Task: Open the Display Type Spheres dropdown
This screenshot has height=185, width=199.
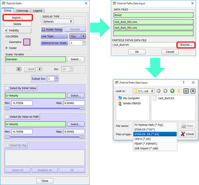Action: [64, 22]
